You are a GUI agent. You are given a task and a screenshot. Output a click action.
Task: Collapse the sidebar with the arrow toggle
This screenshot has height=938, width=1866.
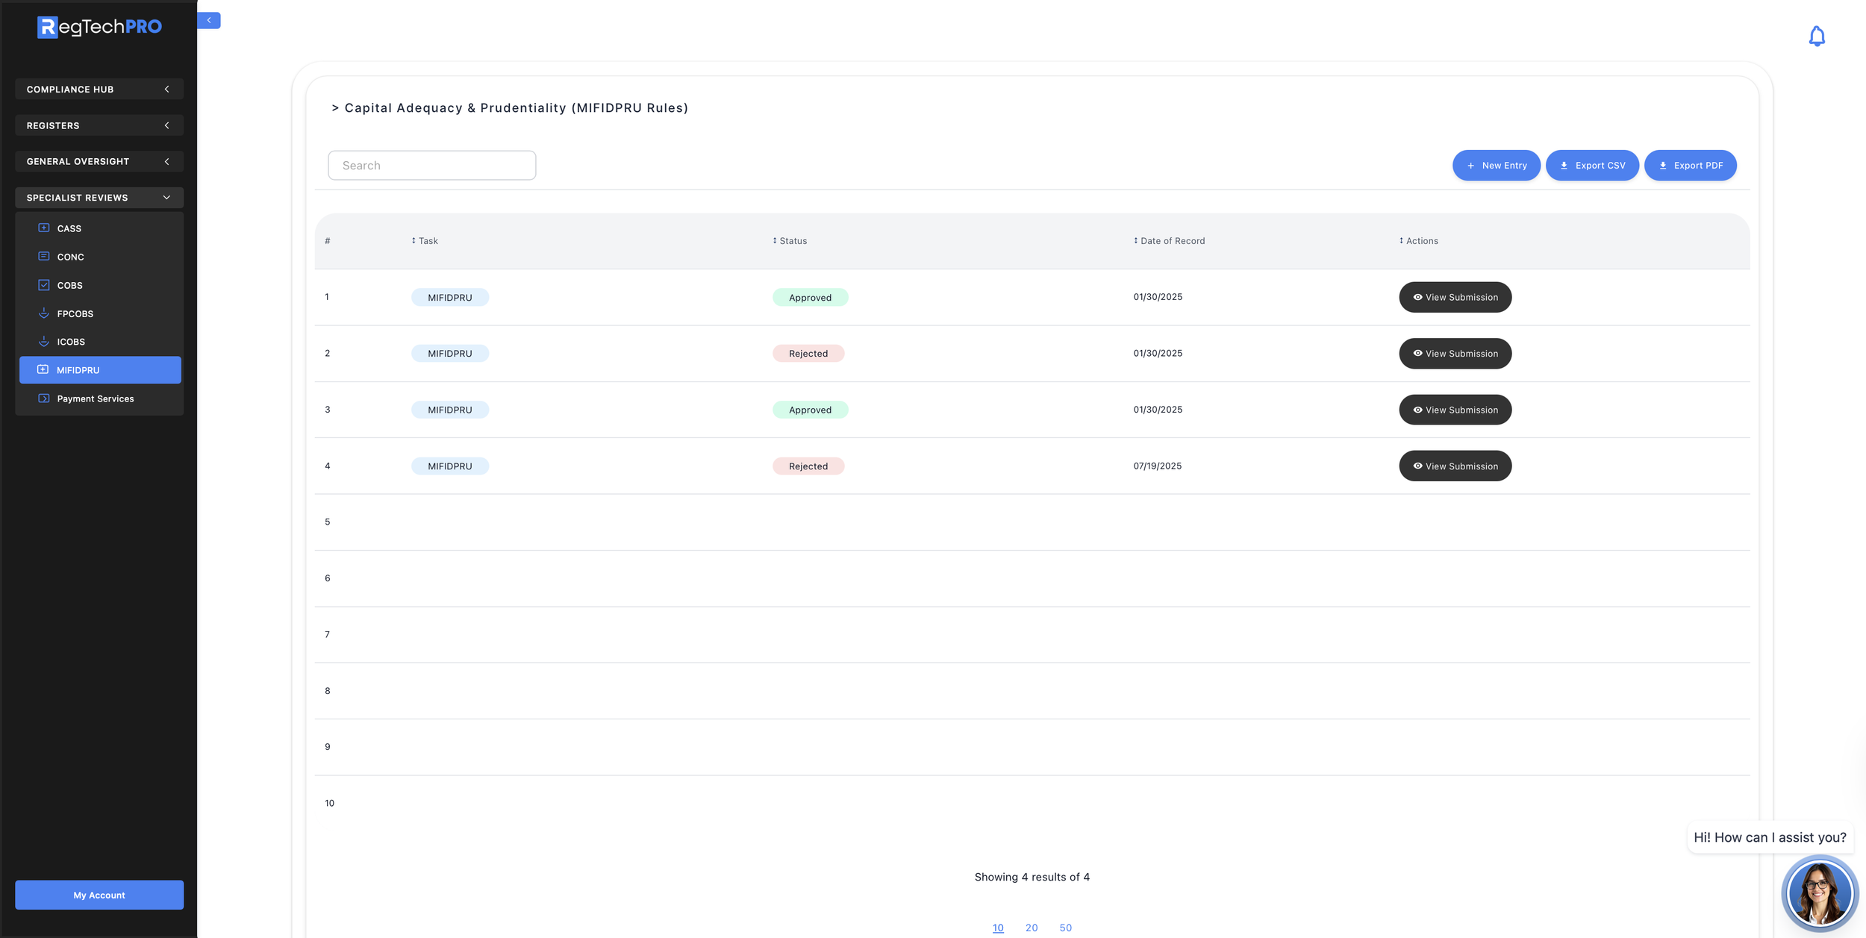[x=209, y=20]
